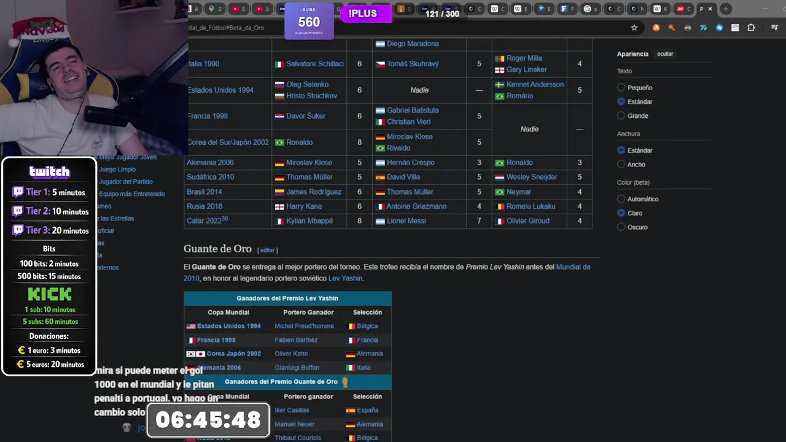786x442 pixels.
Task: Open the Oliver Kahn link
Action: 291,354
